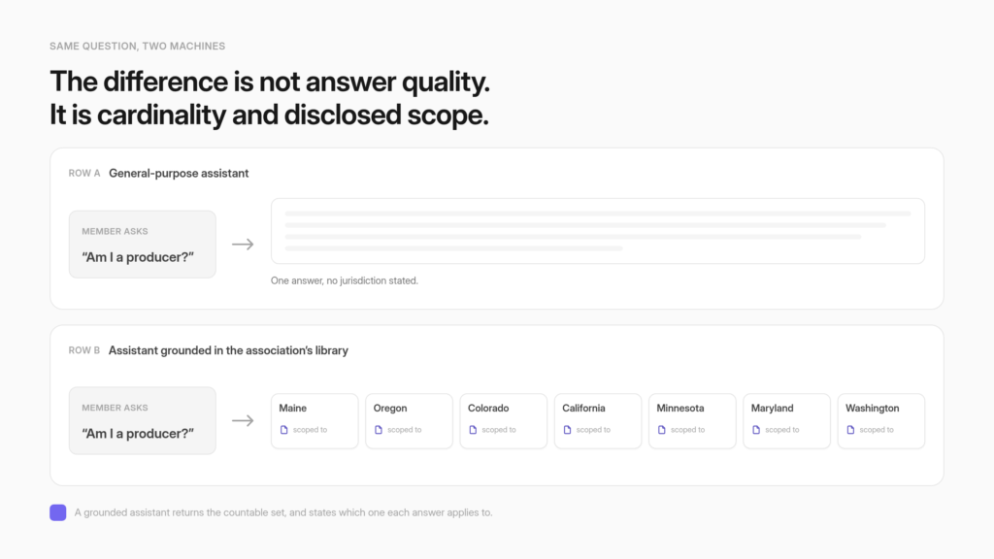The width and height of the screenshot is (994, 559).
Task: Click the document icon in the Colorado card
Action: (473, 430)
